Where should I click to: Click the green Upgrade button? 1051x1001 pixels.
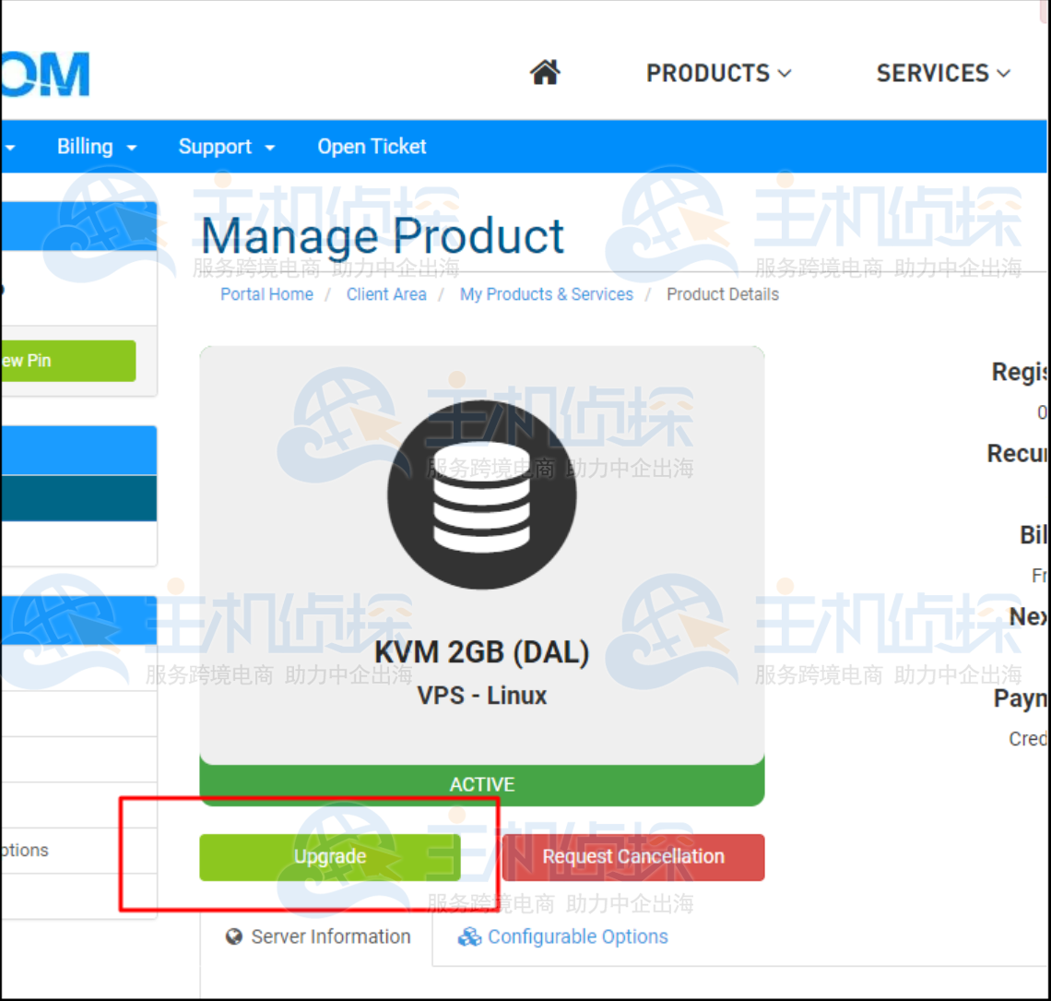click(330, 857)
